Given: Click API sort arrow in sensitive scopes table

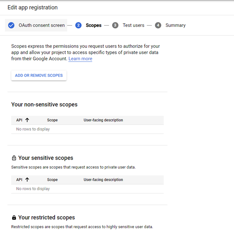Looking at the screenshot, I should [27, 180].
